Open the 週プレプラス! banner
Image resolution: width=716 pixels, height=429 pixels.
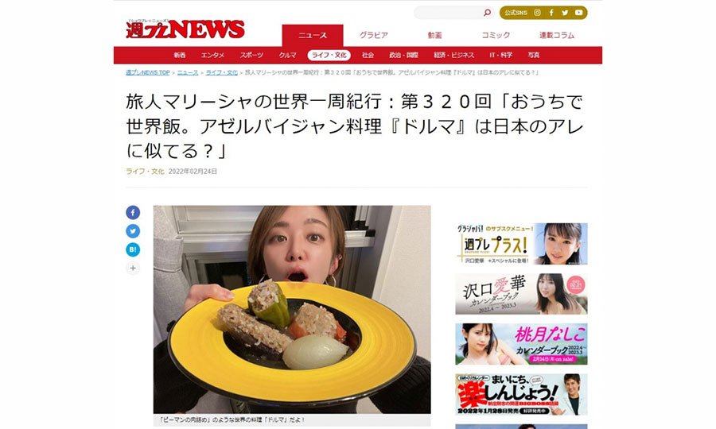521,244
